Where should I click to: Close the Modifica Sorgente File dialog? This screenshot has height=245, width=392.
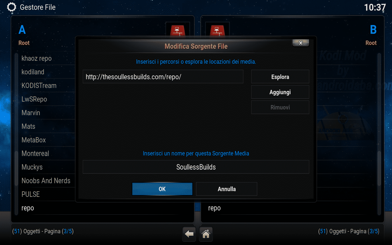(301, 43)
